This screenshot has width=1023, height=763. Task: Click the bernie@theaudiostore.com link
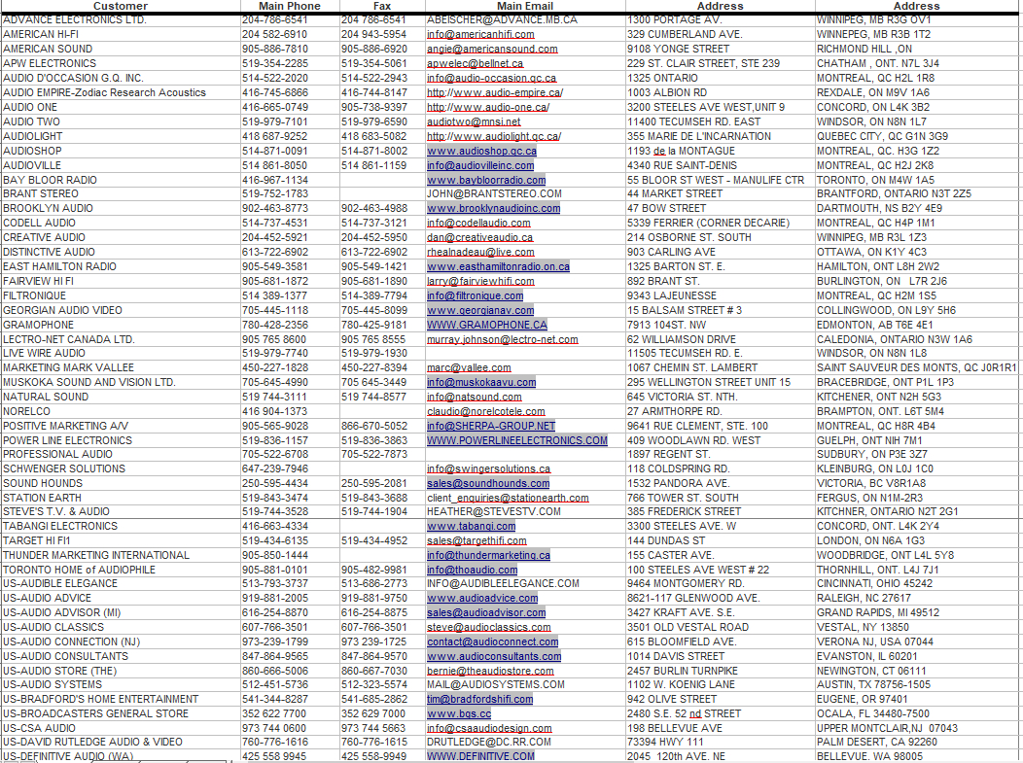click(x=491, y=671)
